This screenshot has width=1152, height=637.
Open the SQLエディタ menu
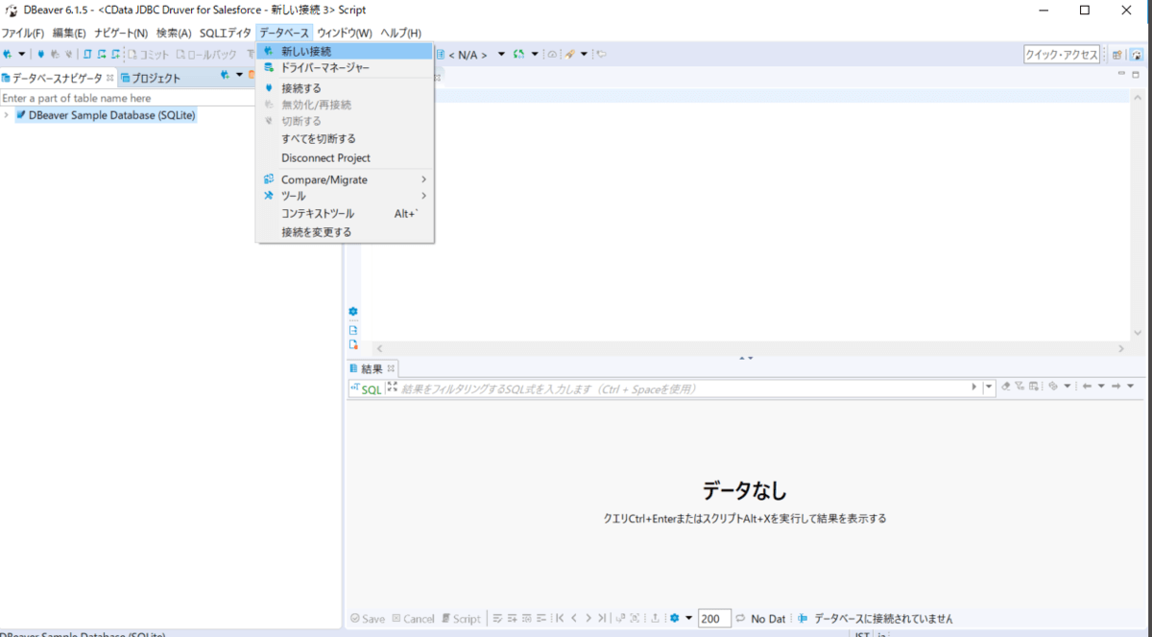(226, 33)
